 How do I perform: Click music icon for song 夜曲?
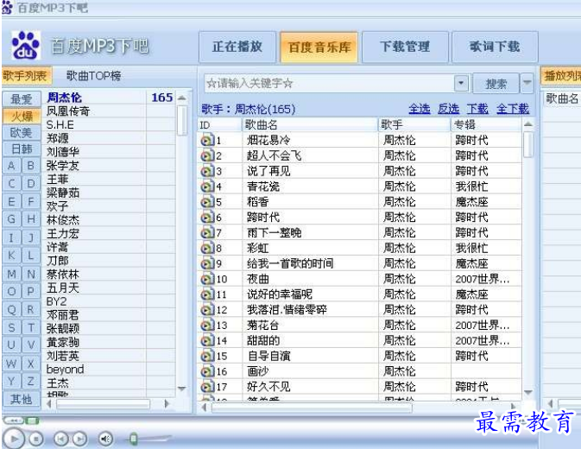click(x=207, y=279)
